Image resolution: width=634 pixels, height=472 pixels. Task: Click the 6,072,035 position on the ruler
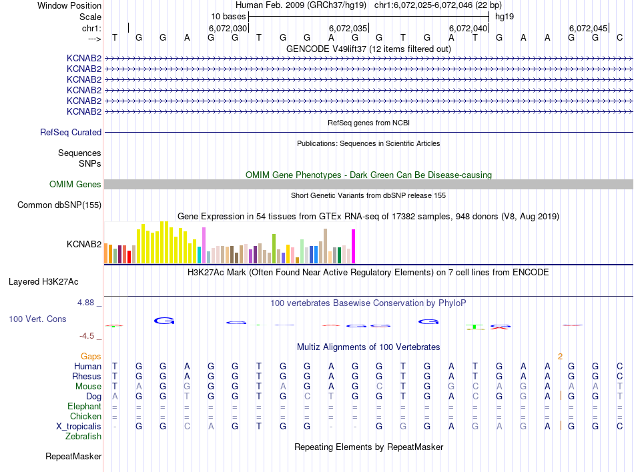[348, 29]
